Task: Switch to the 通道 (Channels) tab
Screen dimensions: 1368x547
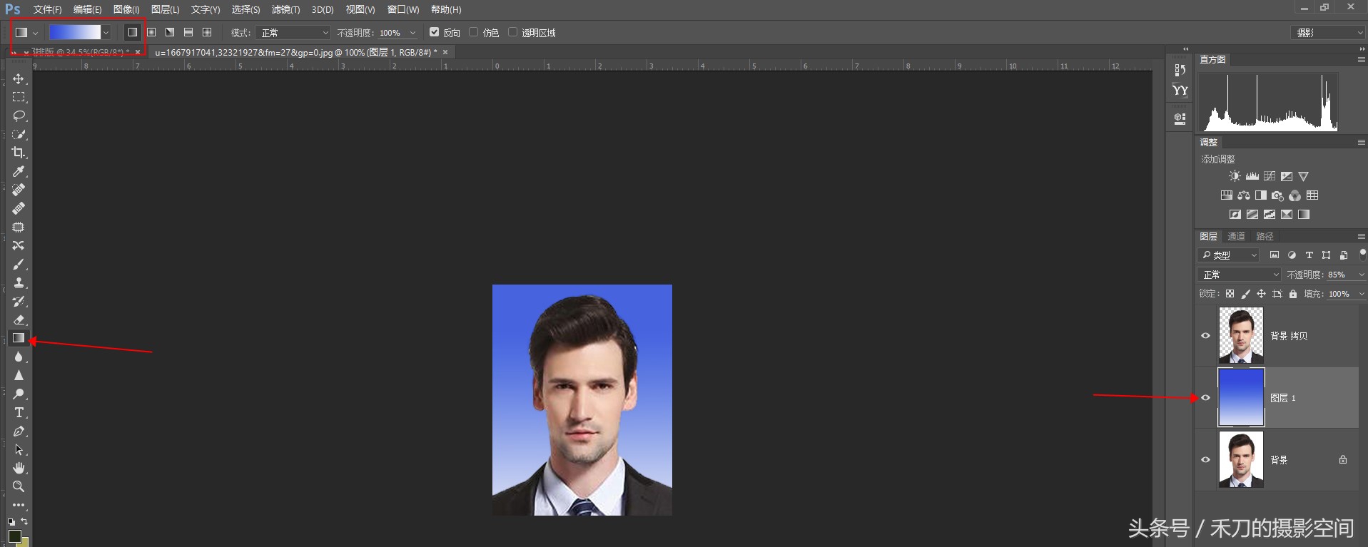Action: point(1236,236)
